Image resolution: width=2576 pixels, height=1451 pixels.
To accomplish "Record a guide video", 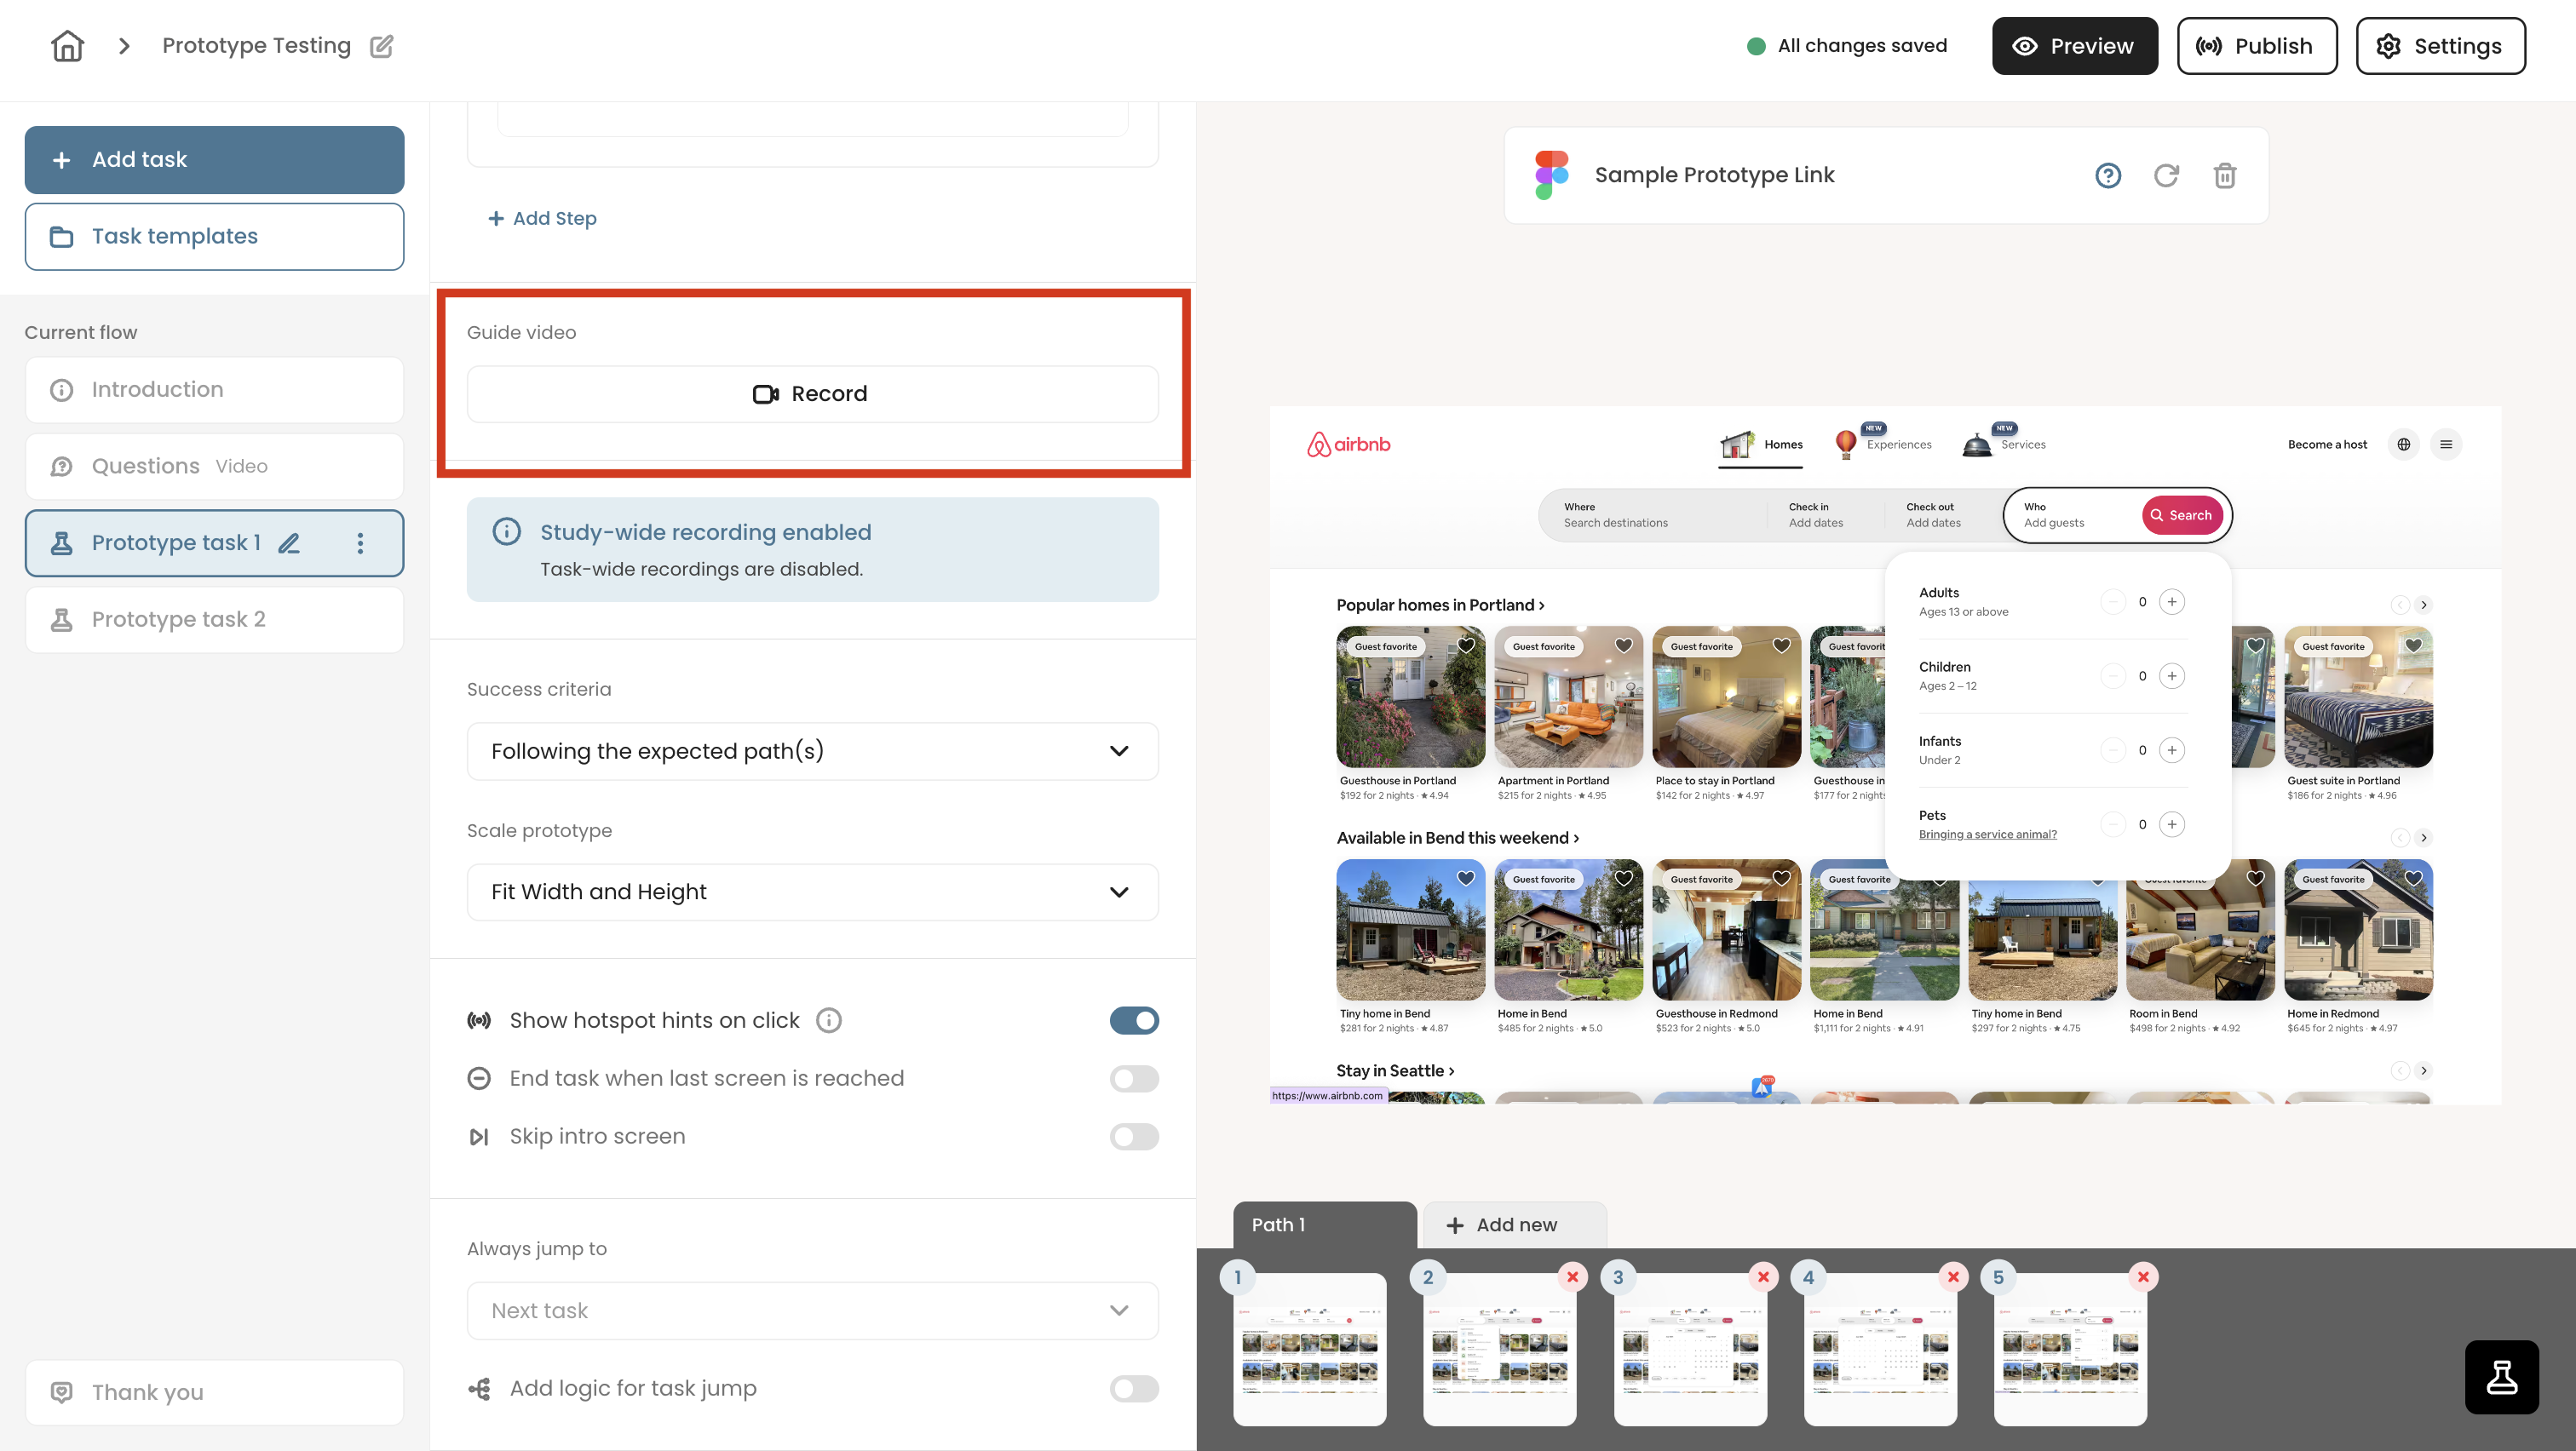I will [x=812, y=393].
